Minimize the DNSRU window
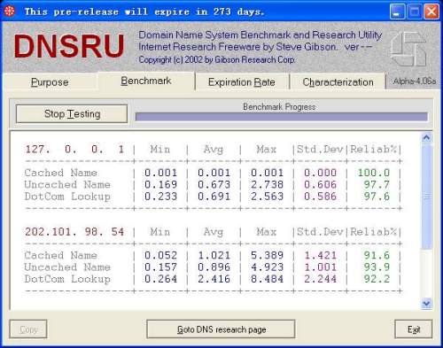This screenshot has width=443, height=348. [397, 12]
